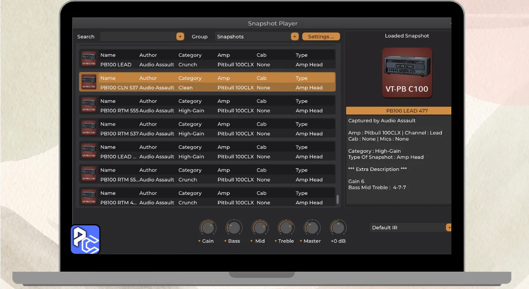The width and height of the screenshot is (529, 289).
Task: Click the High-Gain category of PB100 RTM 555
Action: point(191,111)
